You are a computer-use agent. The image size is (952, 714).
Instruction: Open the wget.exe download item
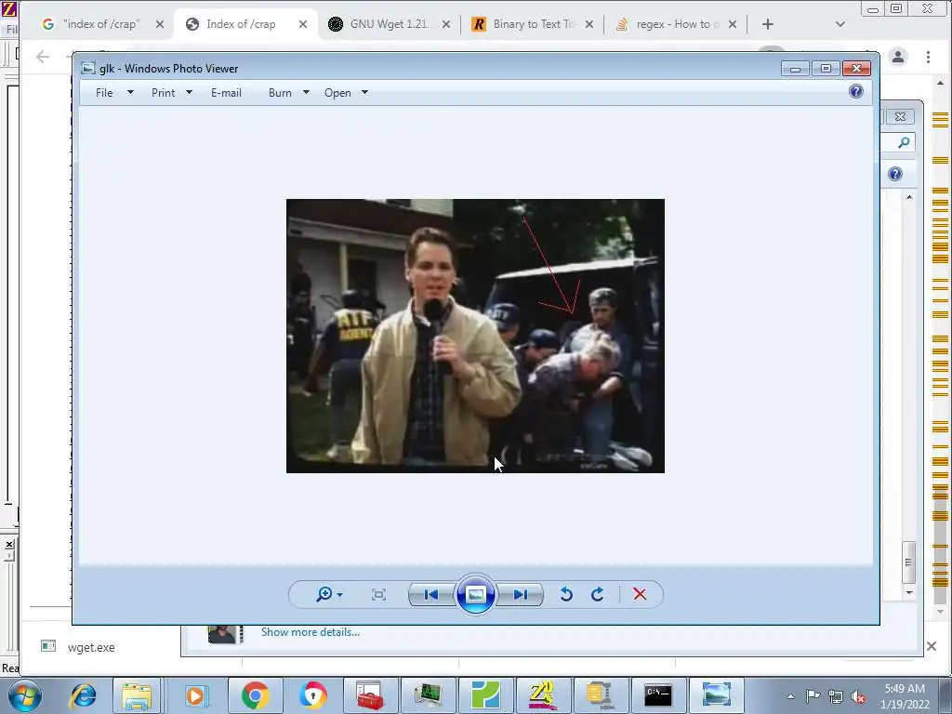click(x=91, y=647)
